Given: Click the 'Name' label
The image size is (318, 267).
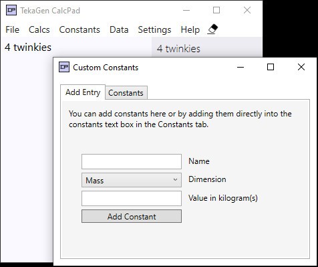Looking at the screenshot, I should click(199, 161).
